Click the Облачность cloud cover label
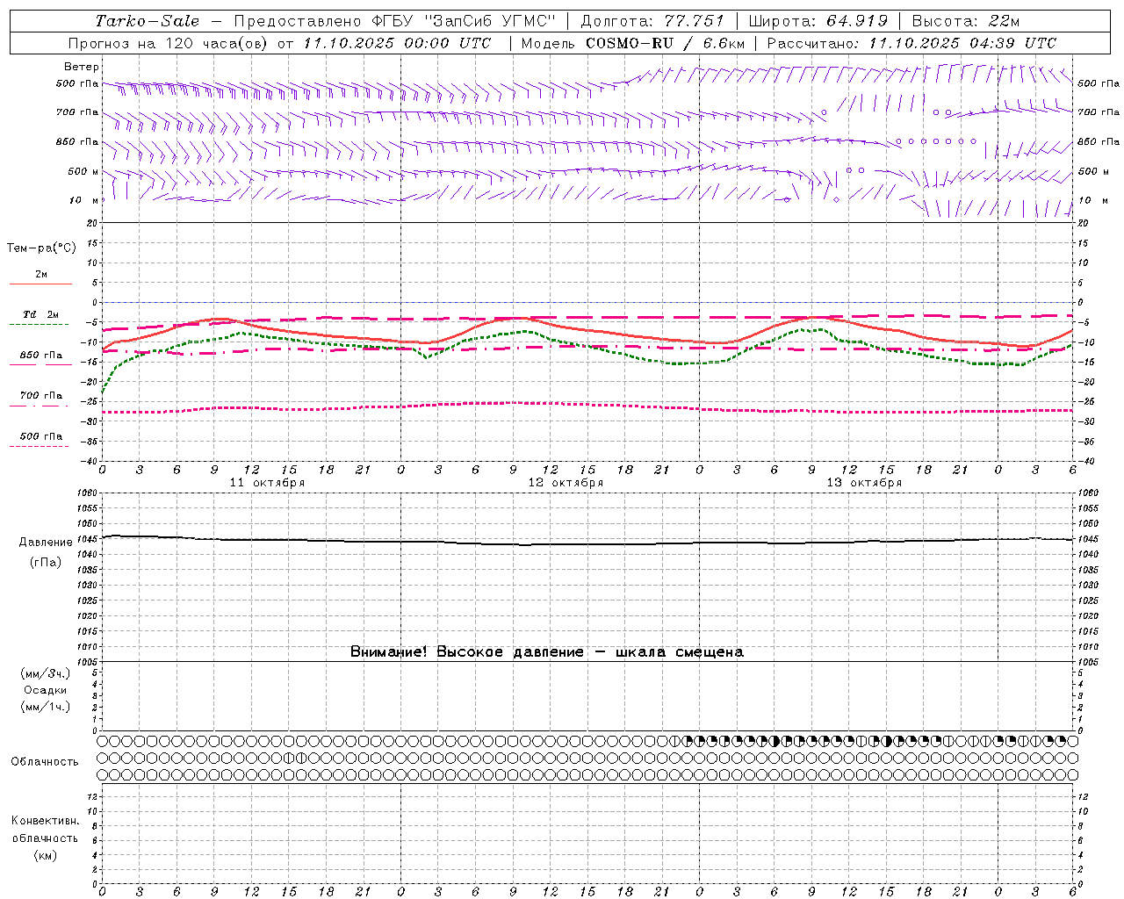This screenshot has width=1124, height=899. pos(45,761)
